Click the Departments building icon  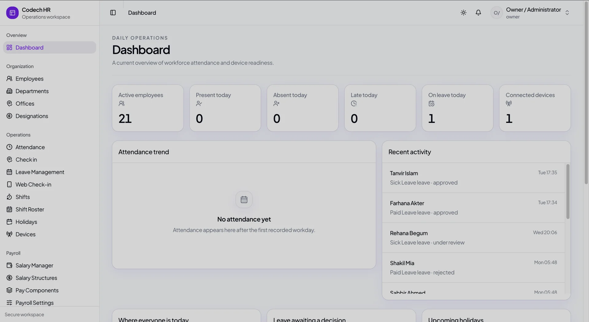coord(10,91)
